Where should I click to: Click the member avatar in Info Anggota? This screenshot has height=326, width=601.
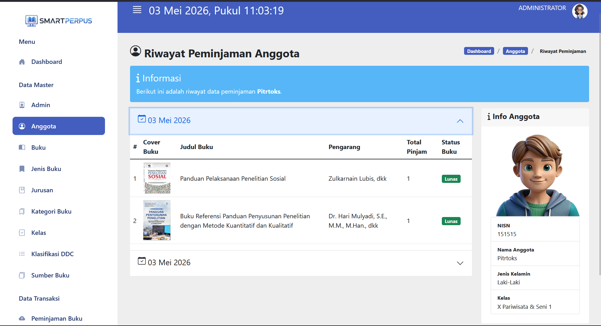538,175
